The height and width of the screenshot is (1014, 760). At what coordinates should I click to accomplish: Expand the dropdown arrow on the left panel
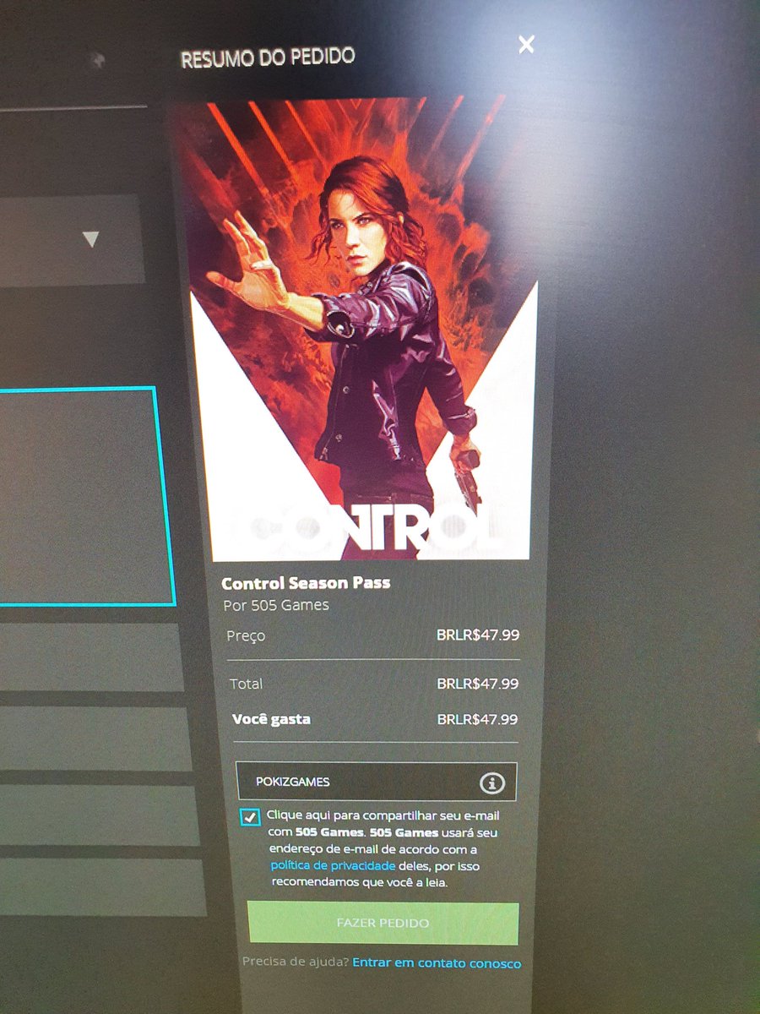click(90, 241)
